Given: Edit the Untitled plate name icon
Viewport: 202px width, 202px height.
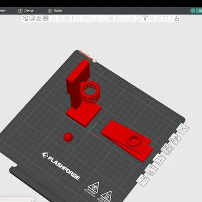Looking at the screenshot, I should 95,60.
